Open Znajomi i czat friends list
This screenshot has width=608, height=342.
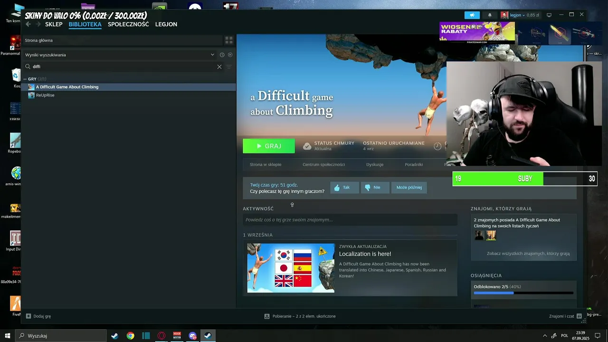(x=565, y=316)
